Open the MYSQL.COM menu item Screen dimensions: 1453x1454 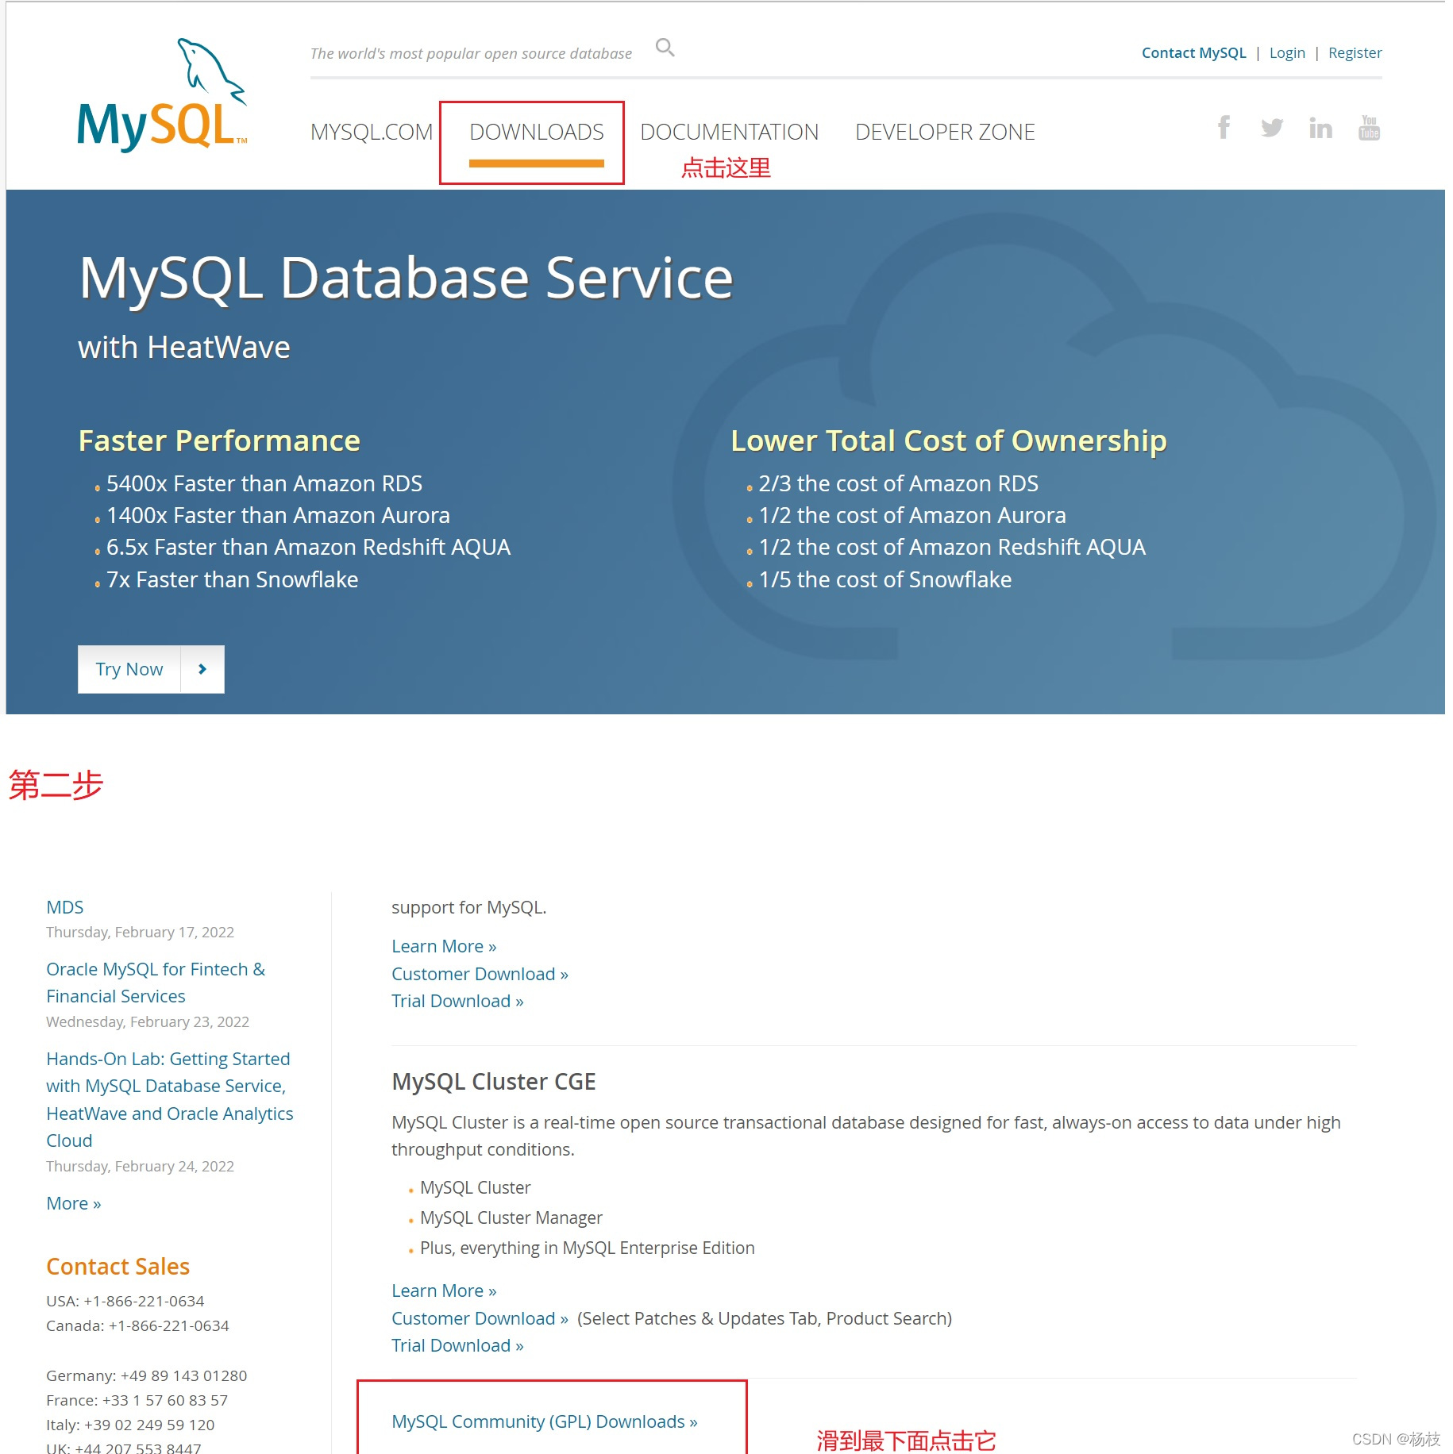pos(372,132)
